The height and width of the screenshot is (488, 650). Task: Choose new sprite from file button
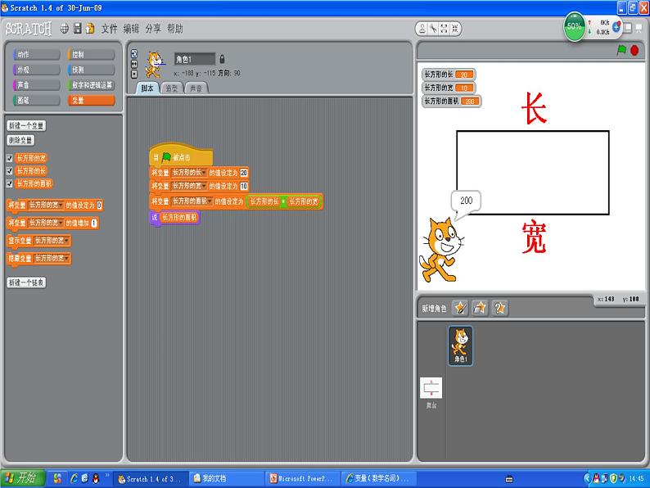click(x=480, y=308)
